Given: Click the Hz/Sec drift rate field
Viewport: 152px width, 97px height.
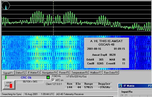Looking at the screenshot, I should click(x=77, y=77).
